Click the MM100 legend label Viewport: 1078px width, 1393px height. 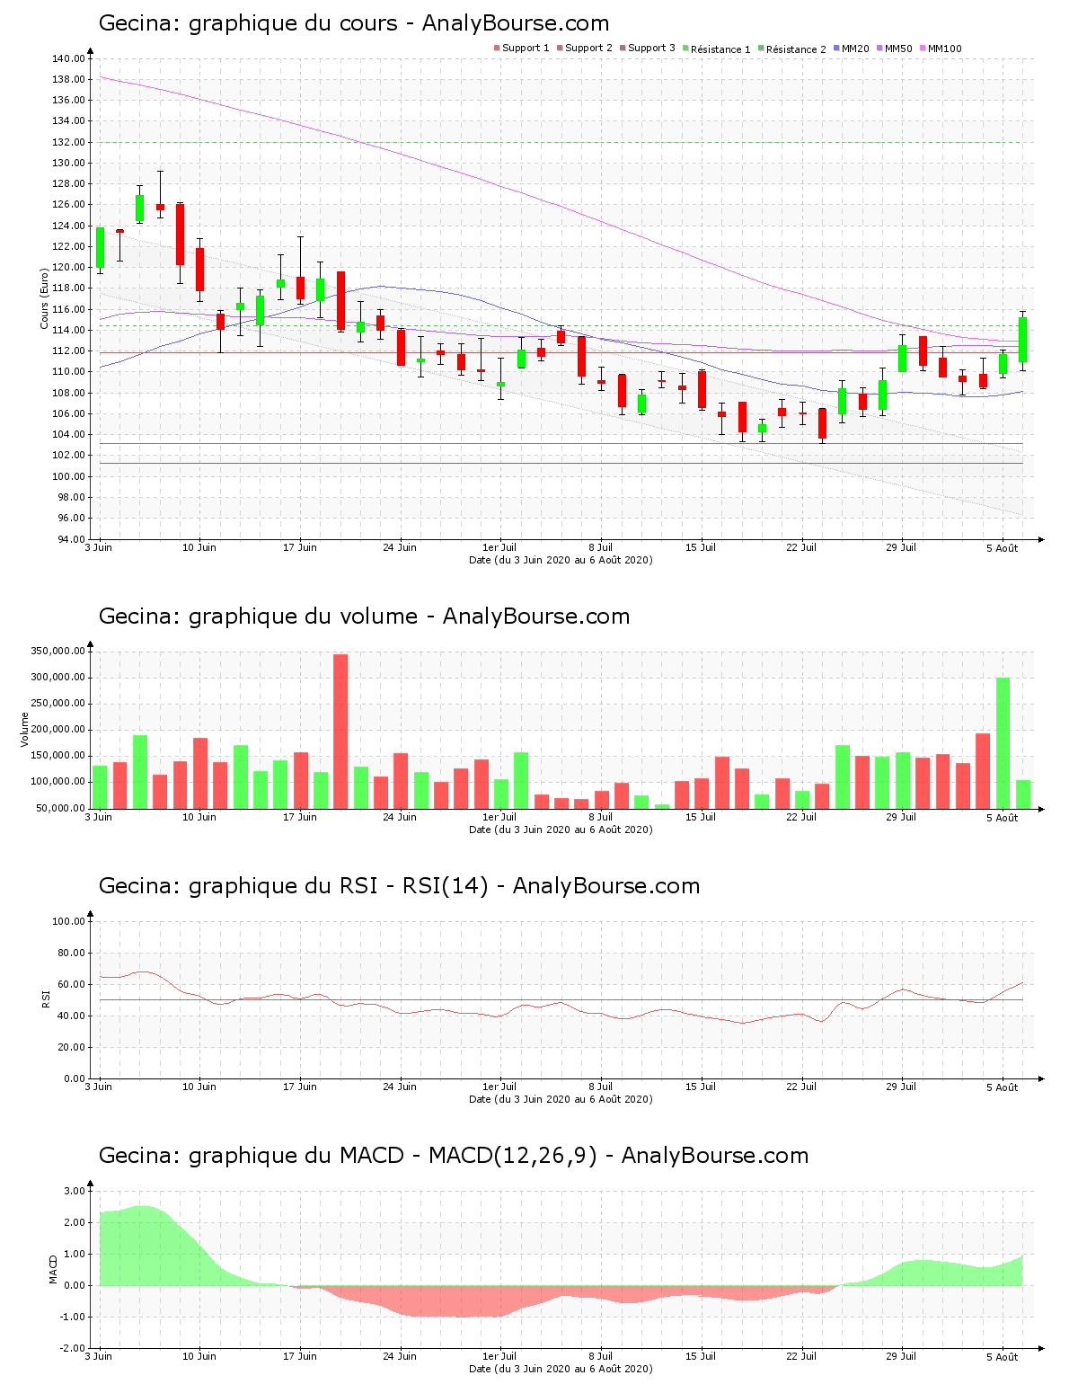[x=940, y=49]
